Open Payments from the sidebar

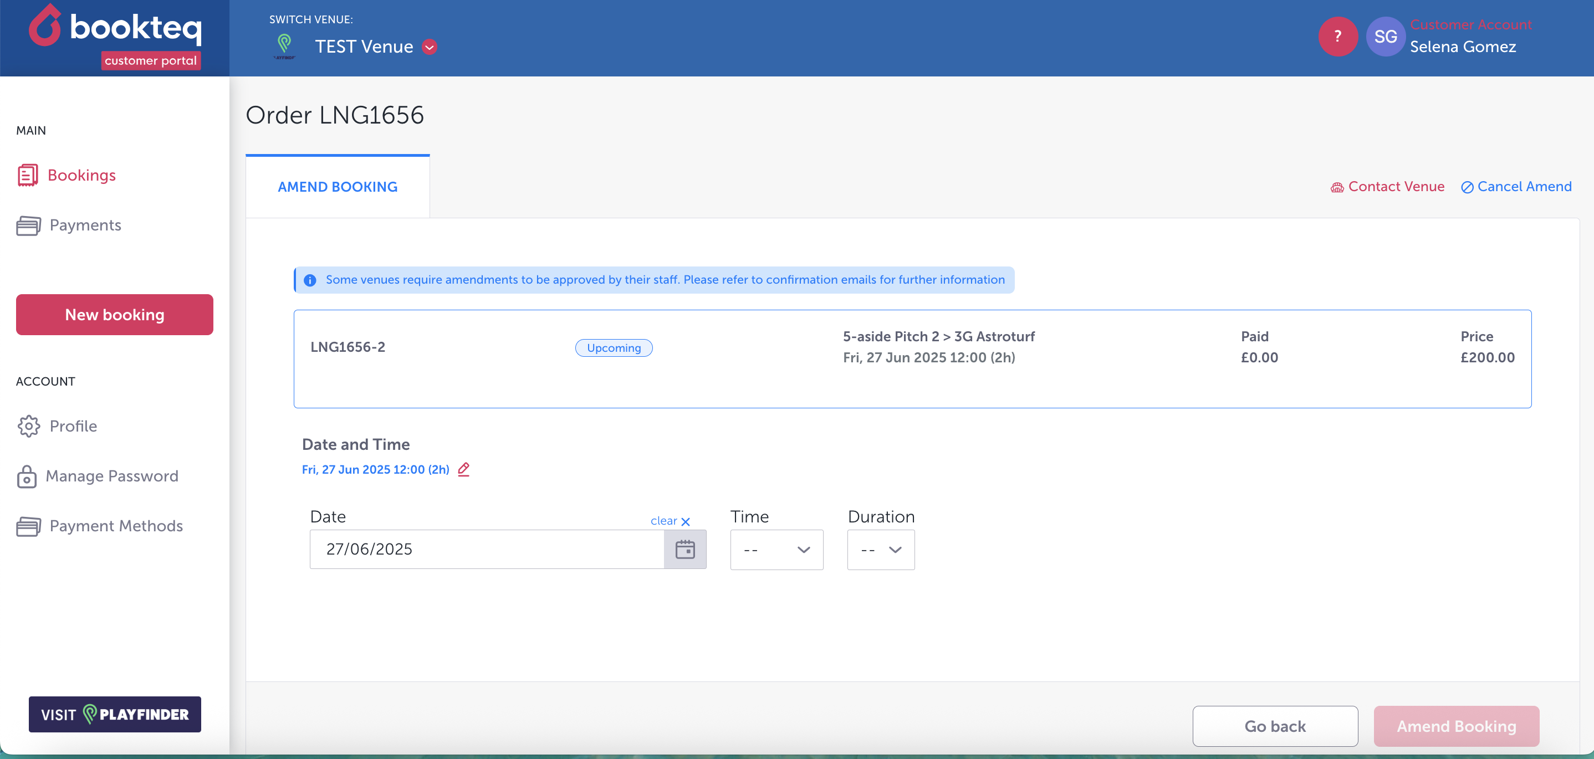[x=85, y=225]
